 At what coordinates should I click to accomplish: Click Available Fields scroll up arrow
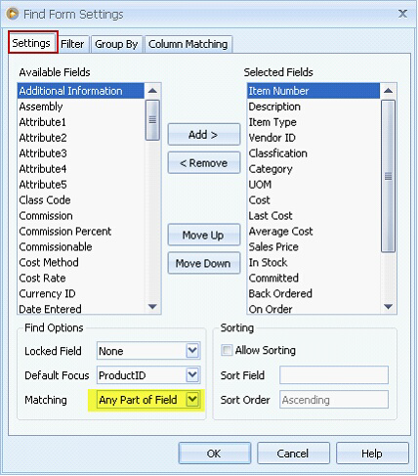[x=152, y=91]
